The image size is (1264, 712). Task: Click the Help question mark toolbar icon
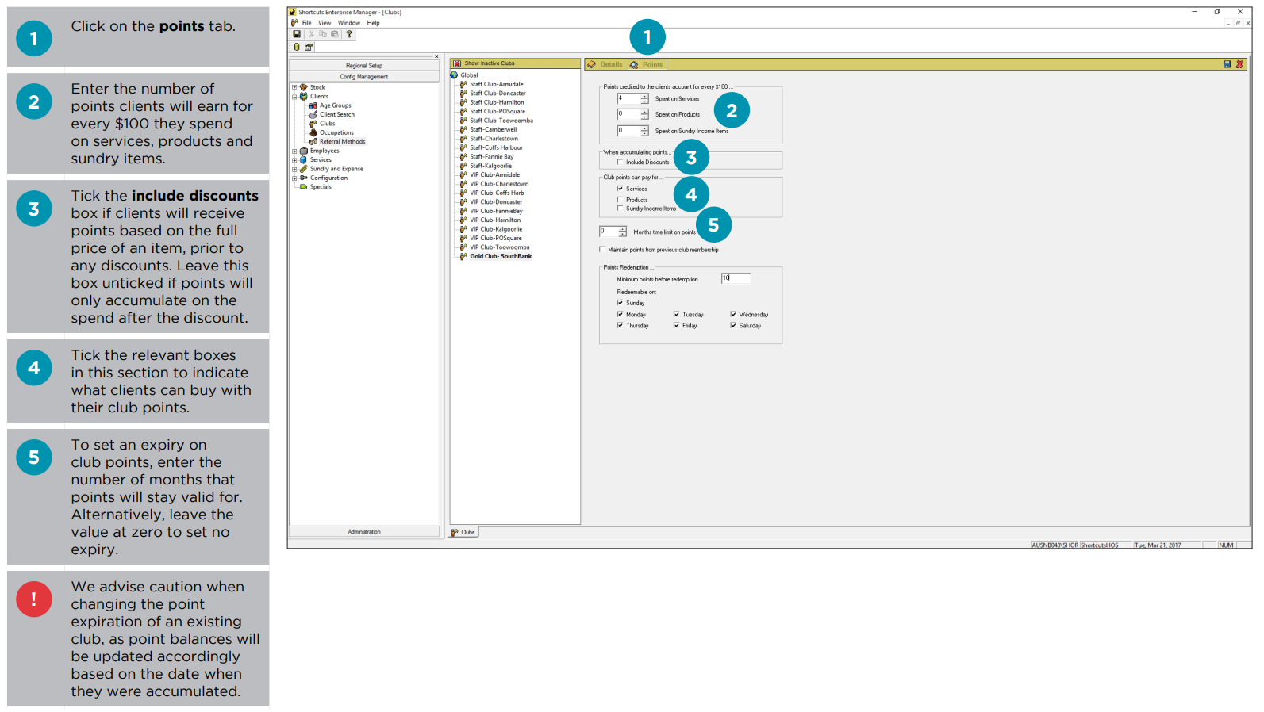coord(348,34)
